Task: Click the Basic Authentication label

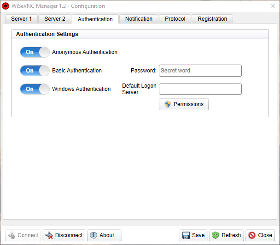Action: (77, 71)
